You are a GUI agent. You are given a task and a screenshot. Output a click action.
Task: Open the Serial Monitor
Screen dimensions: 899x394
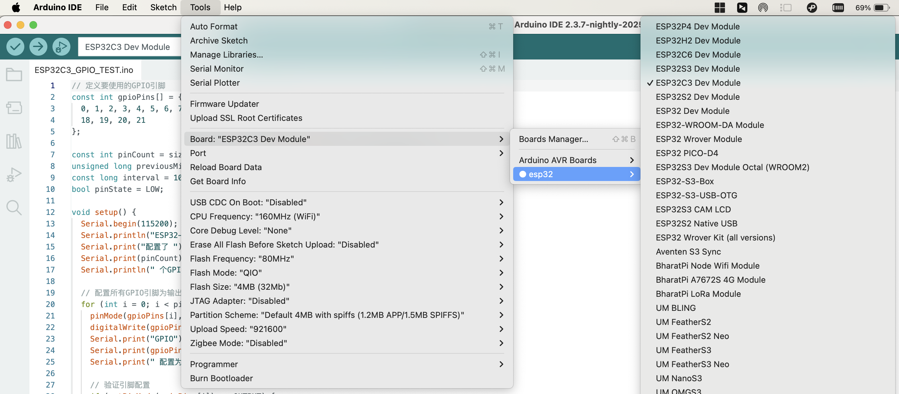pos(347,69)
